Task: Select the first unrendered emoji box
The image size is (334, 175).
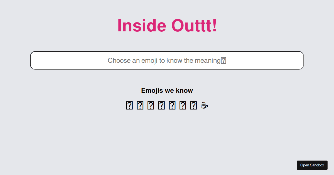Action: 129,106
